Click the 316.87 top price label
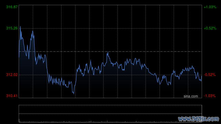 click(12, 7)
